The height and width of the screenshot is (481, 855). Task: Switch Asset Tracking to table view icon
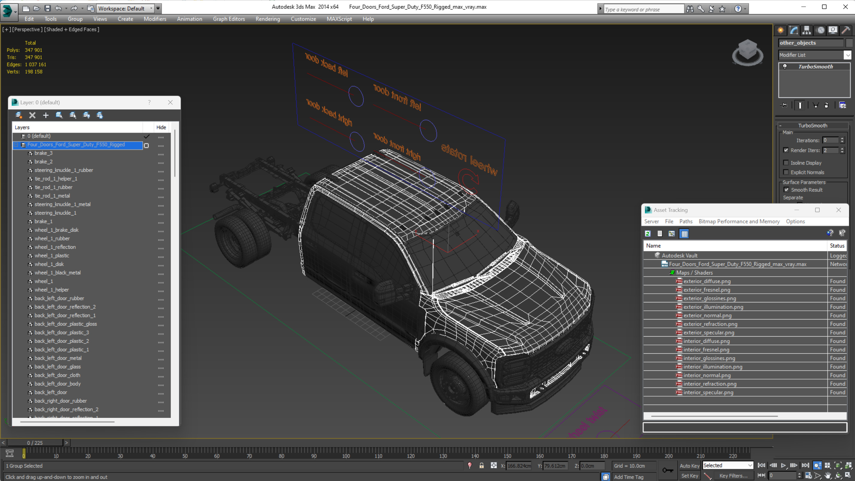684,234
